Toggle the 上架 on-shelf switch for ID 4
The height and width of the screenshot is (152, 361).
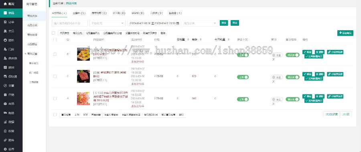pyautogui.click(x=243, y=99)
